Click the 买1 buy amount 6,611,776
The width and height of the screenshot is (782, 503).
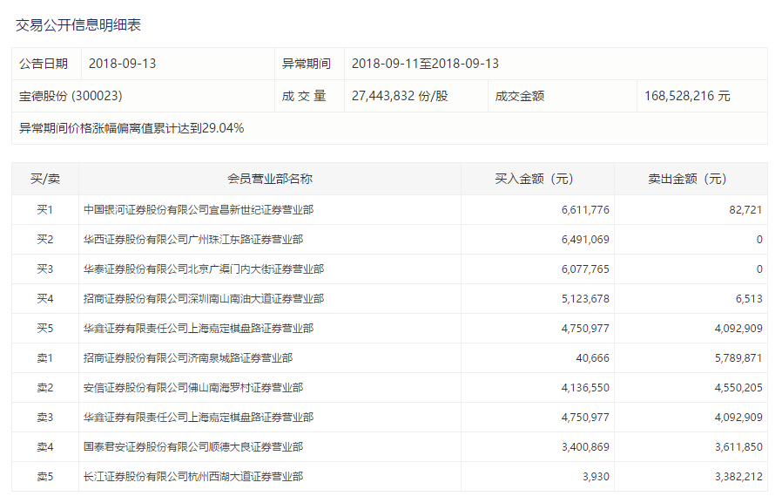point(585,210)
